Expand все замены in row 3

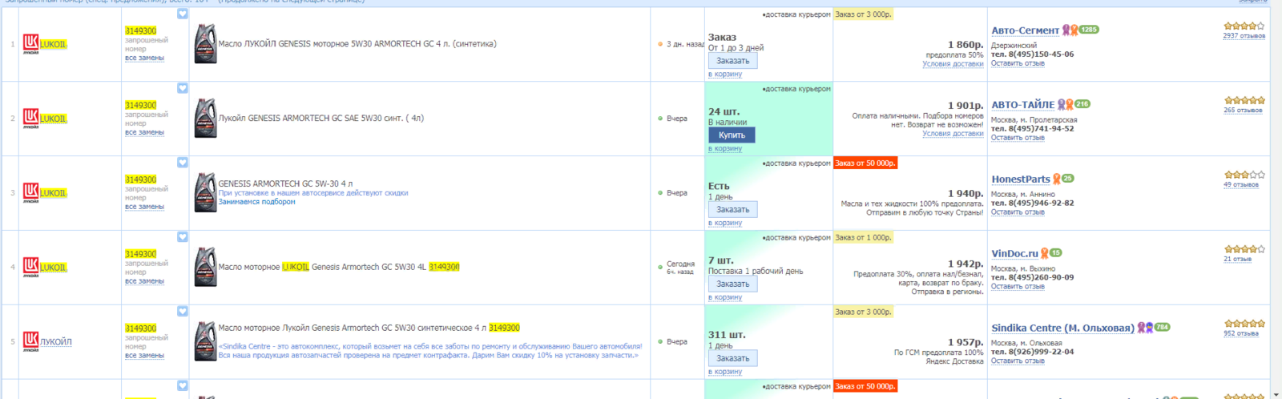(x=144, y=208)
